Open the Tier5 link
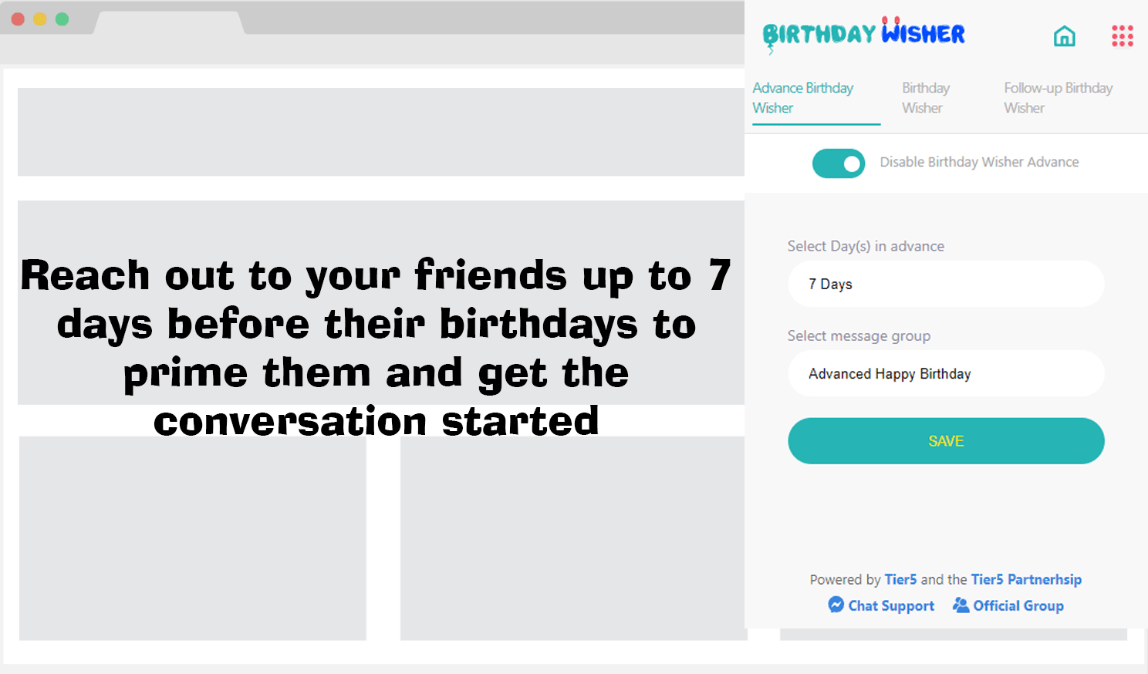This screenshot has height=674, width=1148. click(900, 579)
